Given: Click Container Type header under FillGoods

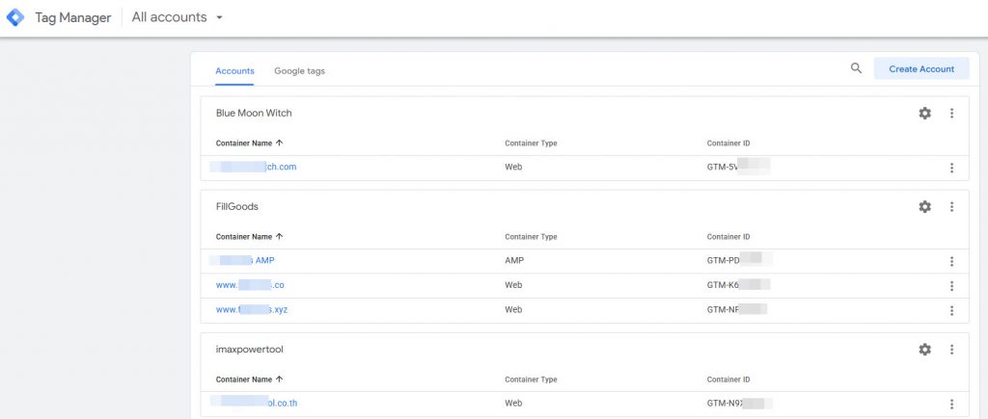Looking at the screenshot, I should [x=531, y=237].
